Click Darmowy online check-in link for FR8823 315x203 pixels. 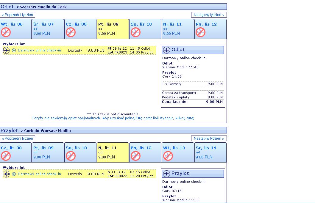tap(39, 50)
